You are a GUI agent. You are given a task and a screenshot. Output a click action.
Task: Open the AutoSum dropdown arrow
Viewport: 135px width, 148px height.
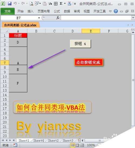click(x=65, y=4)
